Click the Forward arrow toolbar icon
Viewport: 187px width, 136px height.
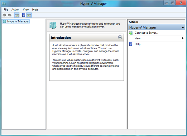pyautogui.click(x=10, y=15)
